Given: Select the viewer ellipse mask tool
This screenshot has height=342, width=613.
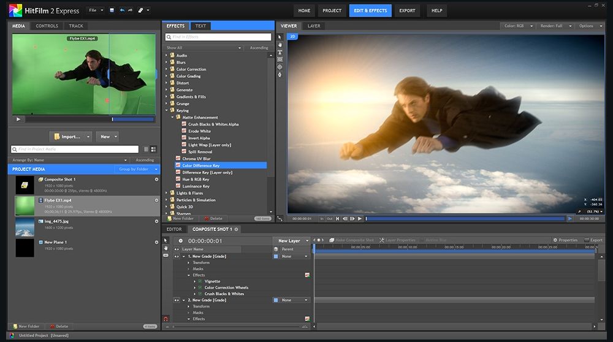Looking at the screenshot, I should (x=280, y=67).
